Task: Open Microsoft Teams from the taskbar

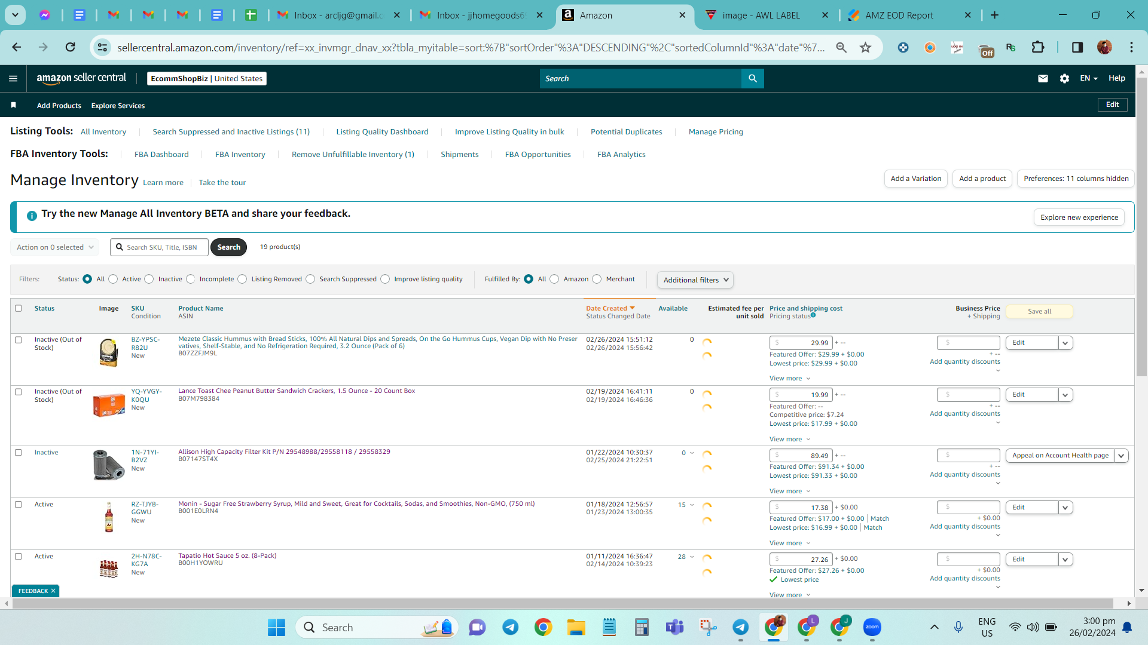Action: (x=674, y=627)
